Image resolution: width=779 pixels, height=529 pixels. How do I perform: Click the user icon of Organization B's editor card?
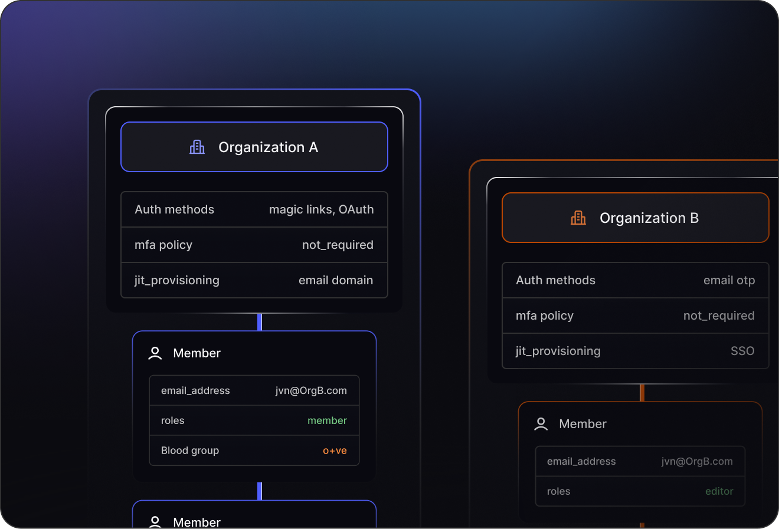click(541, 424)
